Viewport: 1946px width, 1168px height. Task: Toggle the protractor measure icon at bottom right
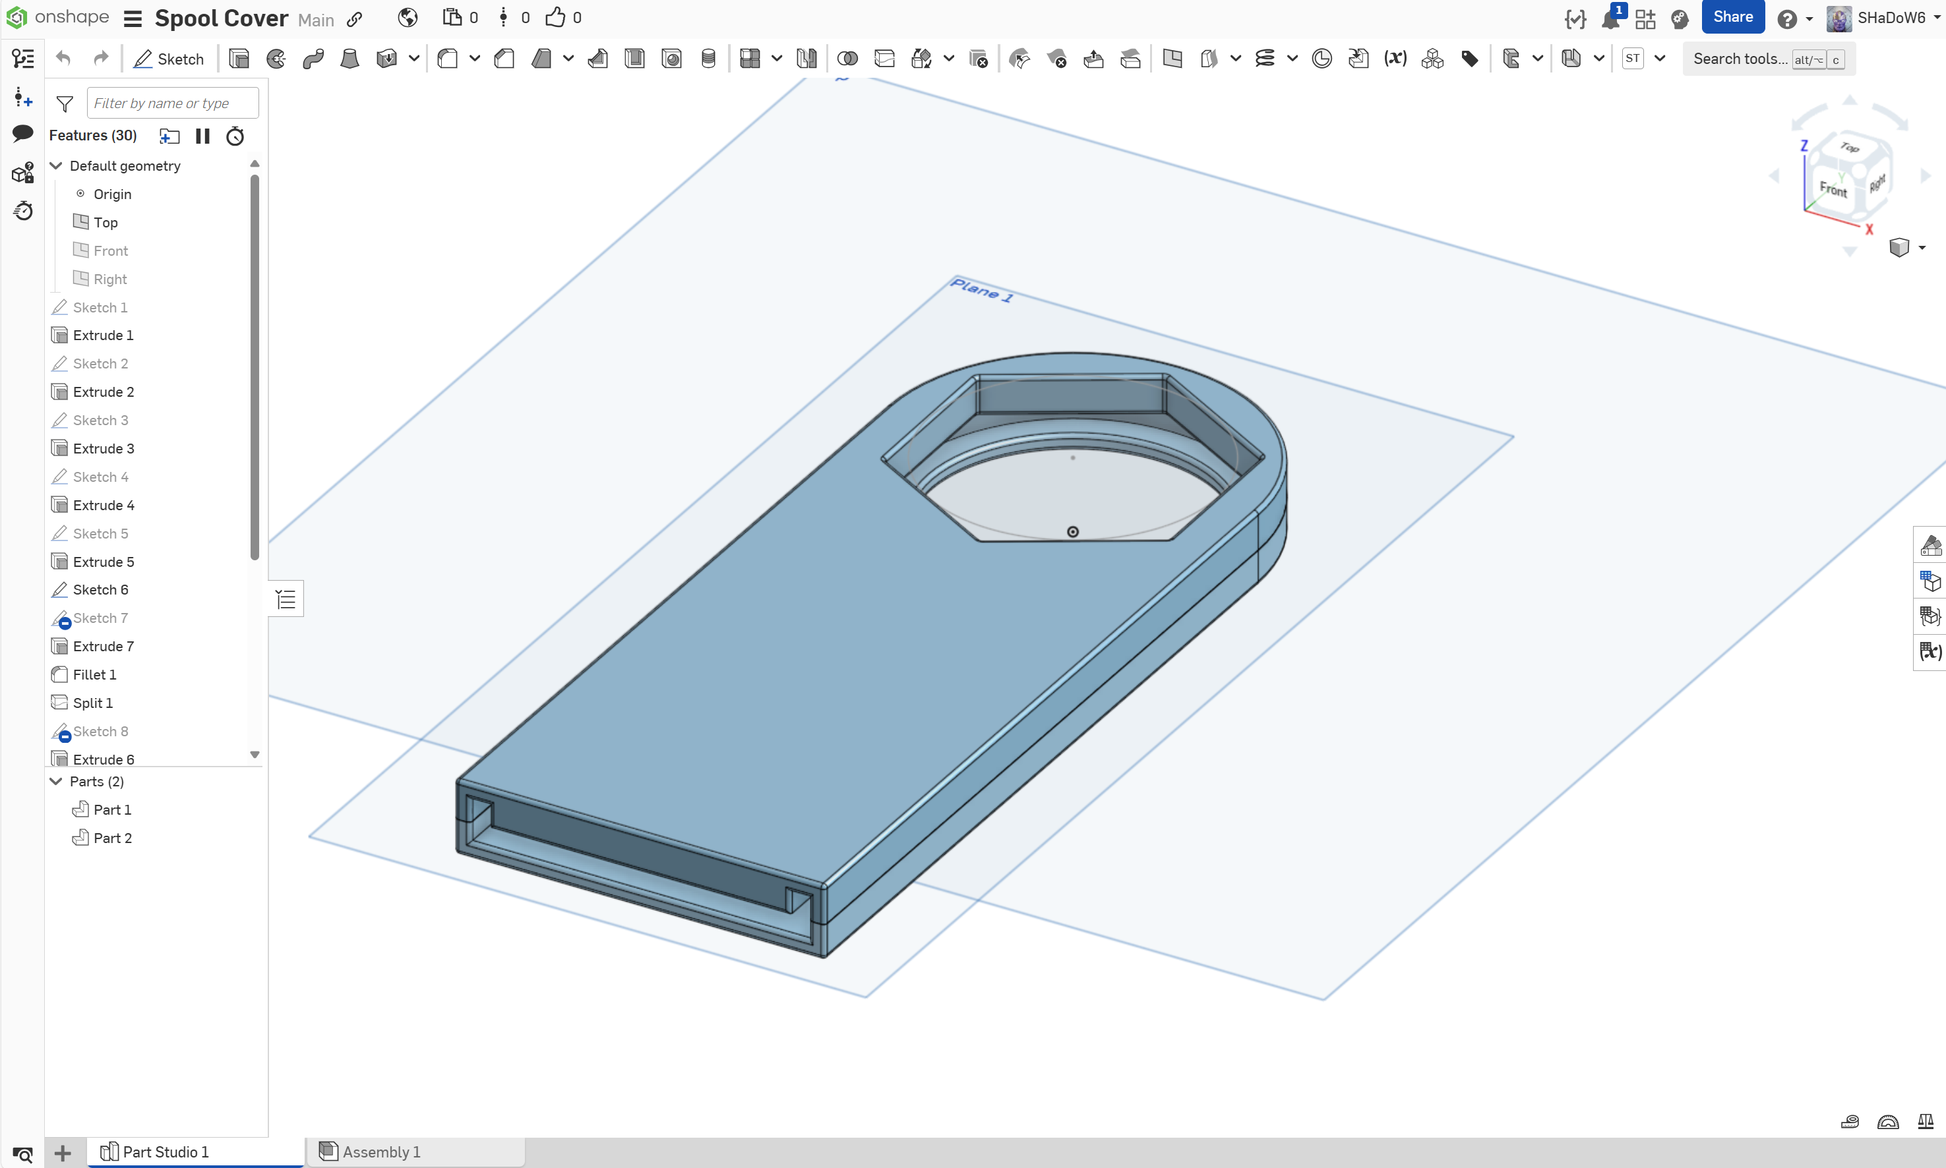coord(1888,1122)
